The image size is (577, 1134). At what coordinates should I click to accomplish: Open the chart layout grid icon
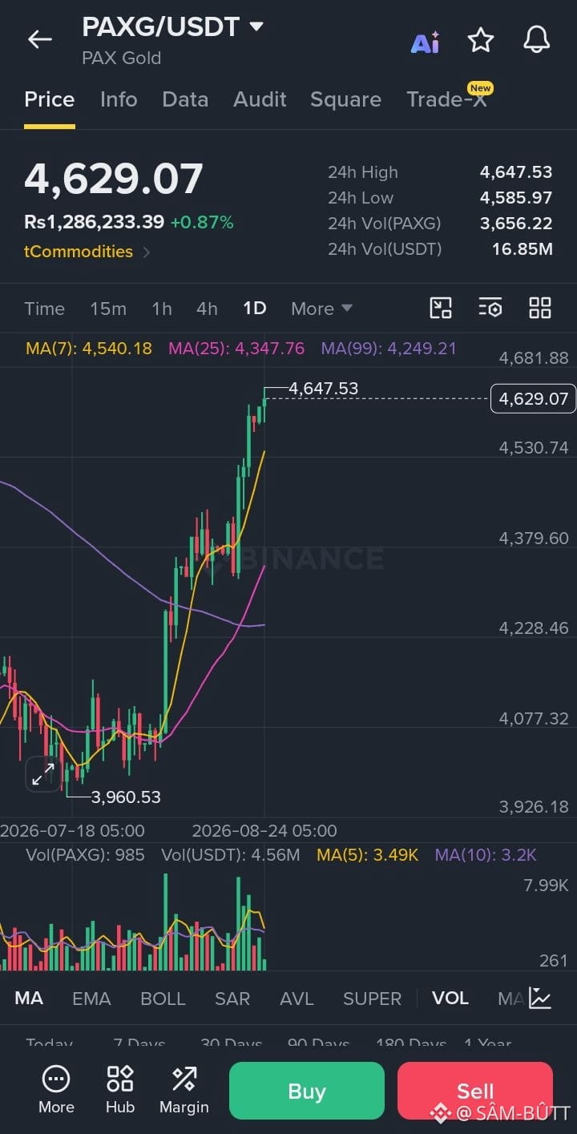(540, 308)
